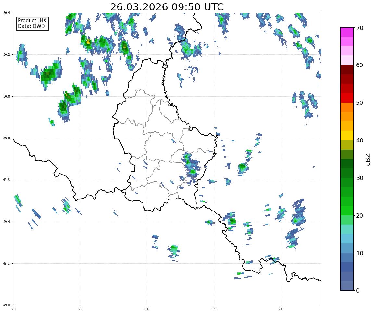The height and width of the screenshot is (314, 374).
Task: Click the longitude tick label 5.5
Action: pyautogui.click(x=80, y=309)
